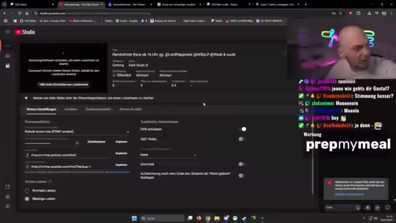Select the Normale Latenz radio button
Image resolution: width=396 pixels, height=223 pixels.
click(x=27, y=190)
